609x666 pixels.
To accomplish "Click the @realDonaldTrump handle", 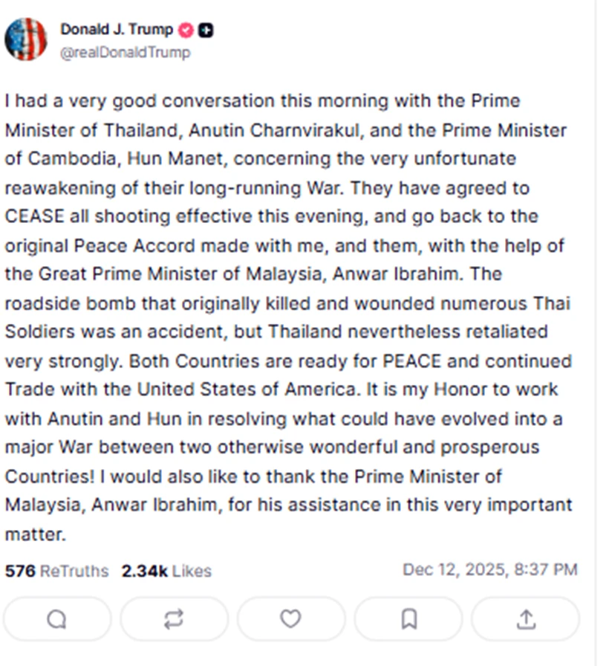I will coord(125,52).
